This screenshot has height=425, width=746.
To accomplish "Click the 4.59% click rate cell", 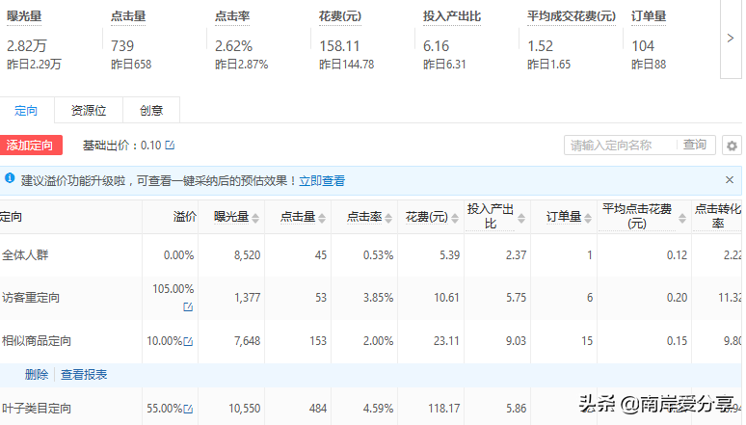I will 378,409.
